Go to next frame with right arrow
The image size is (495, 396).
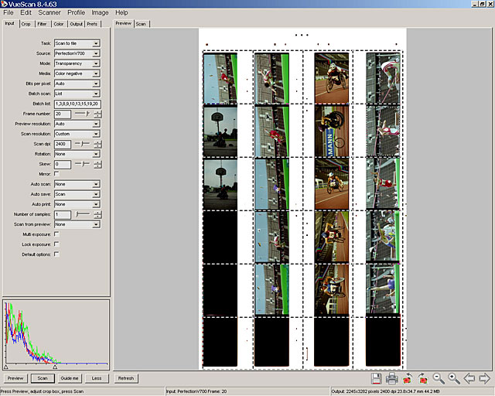click(x=485, y=378)
